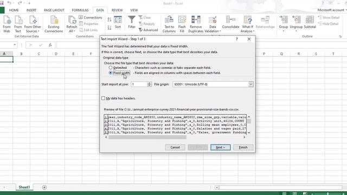Open the File origin dropdown
Viewport: 347px width, 195px height.
250,84
